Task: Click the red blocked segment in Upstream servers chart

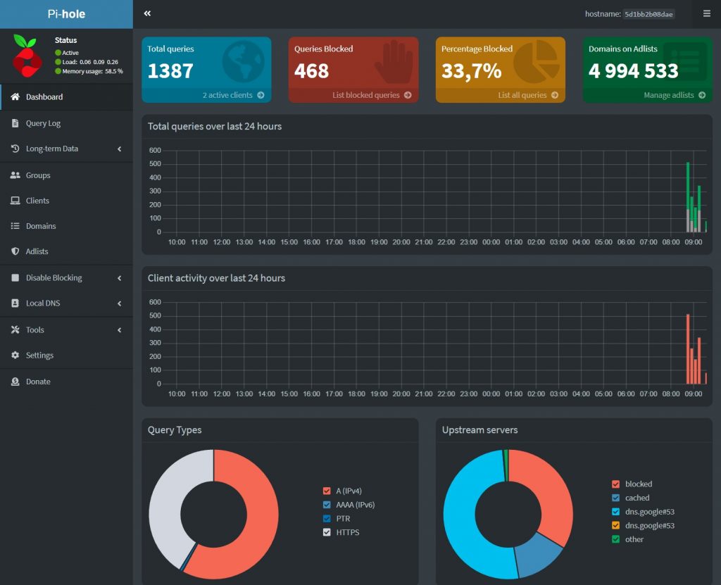Action: click(551, 493)
